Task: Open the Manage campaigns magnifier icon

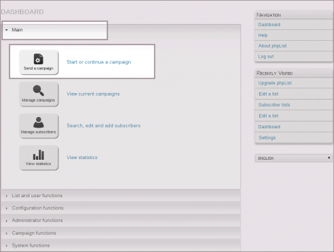Action: coord(39,94)
